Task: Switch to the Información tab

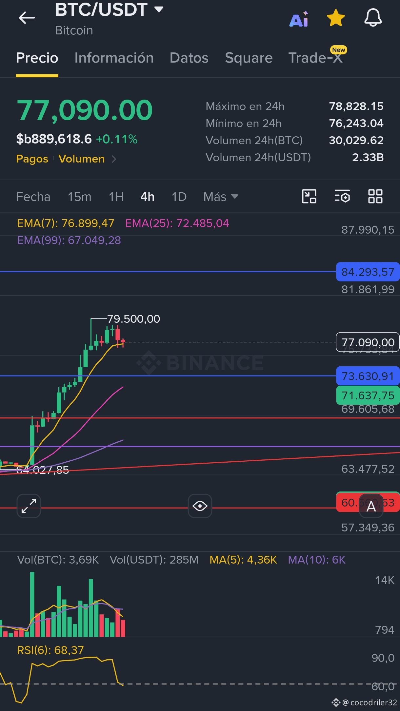Action: 114,58
